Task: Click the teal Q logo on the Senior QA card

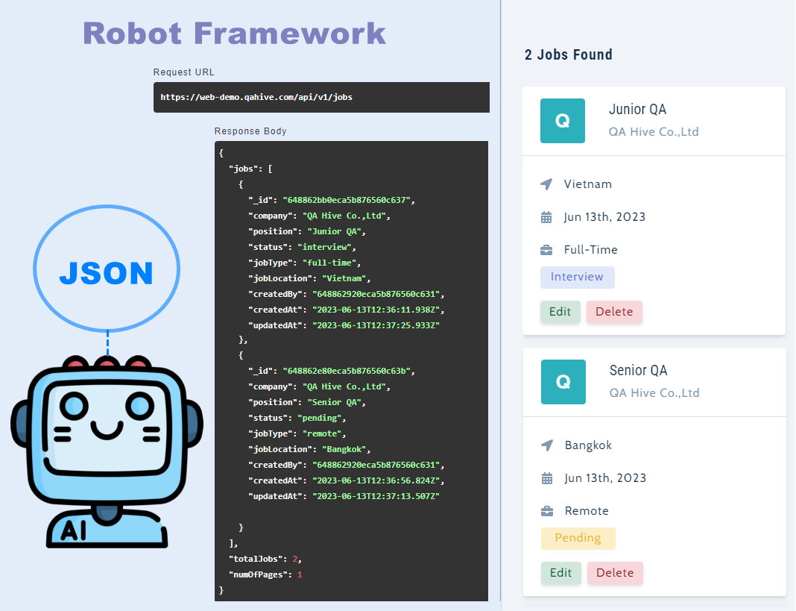Action: pyautogui.click(x=563, y=381)
